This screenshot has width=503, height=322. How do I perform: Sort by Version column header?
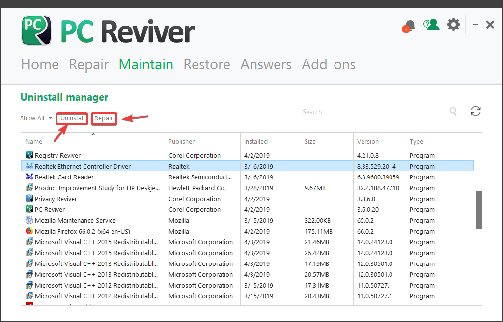[x=380, y=141]
